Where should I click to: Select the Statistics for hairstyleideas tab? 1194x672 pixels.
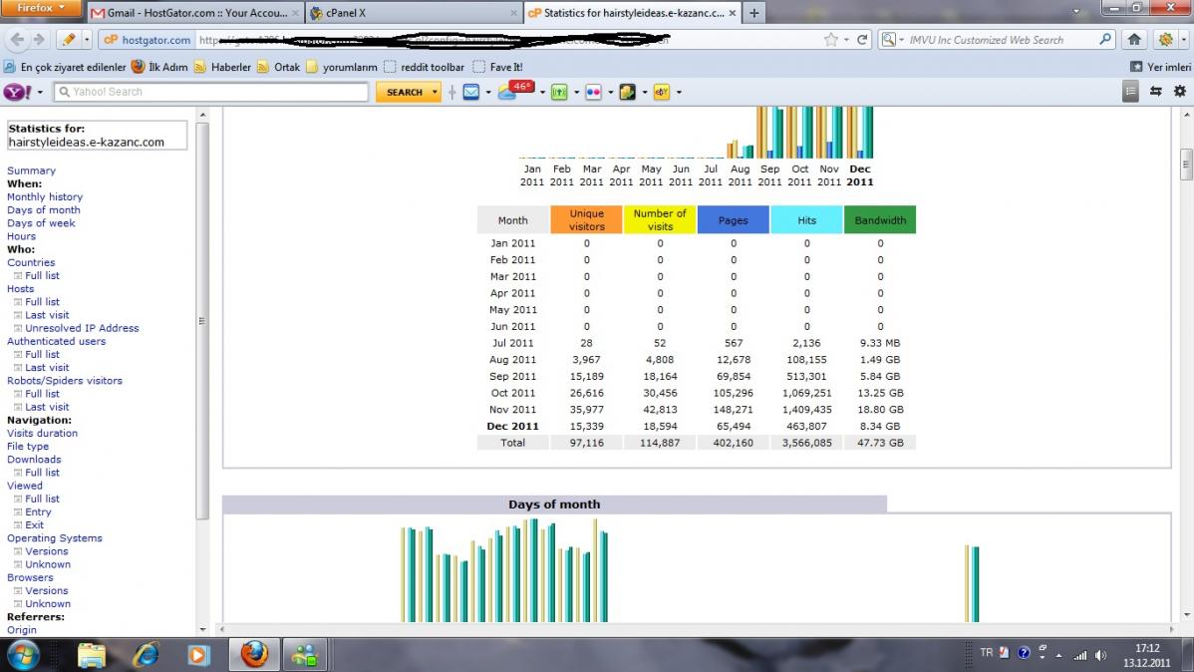(633, 13)
